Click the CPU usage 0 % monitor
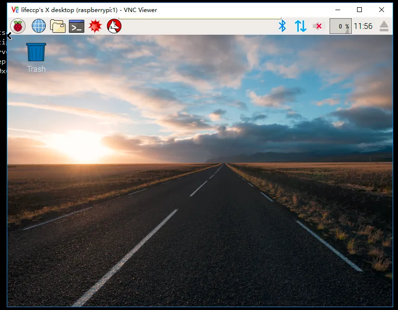Image resolution: width=398 pixels, height=310 pixels. pos(340,26)
